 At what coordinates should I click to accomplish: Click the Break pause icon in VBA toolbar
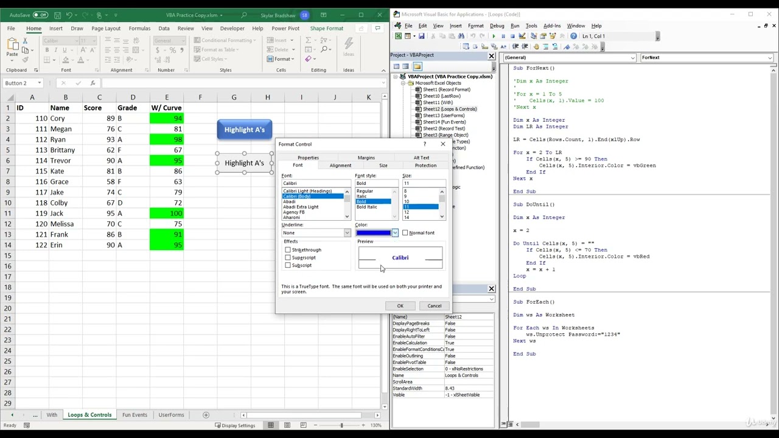(503, 36)
